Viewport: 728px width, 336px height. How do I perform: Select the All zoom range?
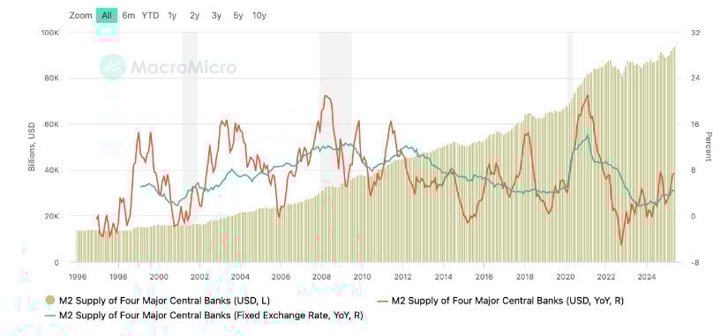click(107, 15)
